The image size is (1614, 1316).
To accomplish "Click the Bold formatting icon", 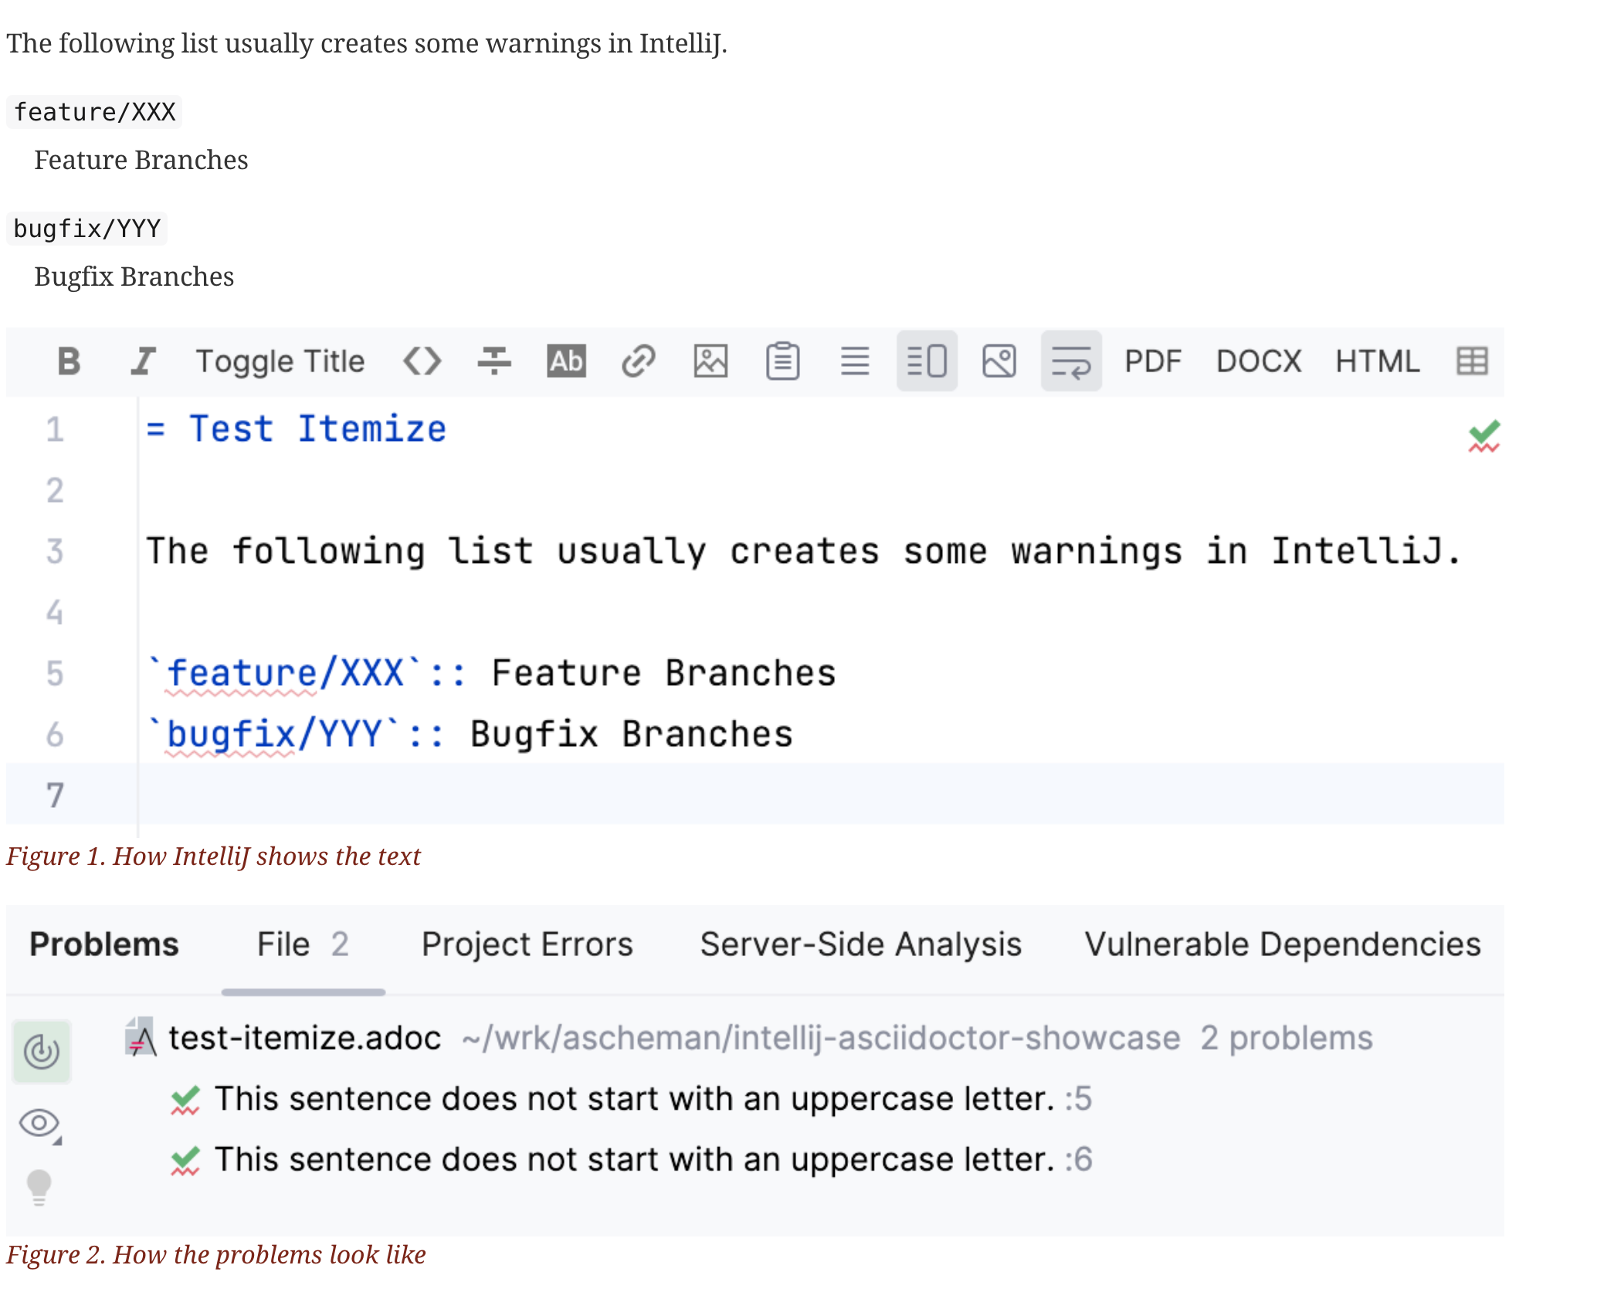I will (69, 361).
